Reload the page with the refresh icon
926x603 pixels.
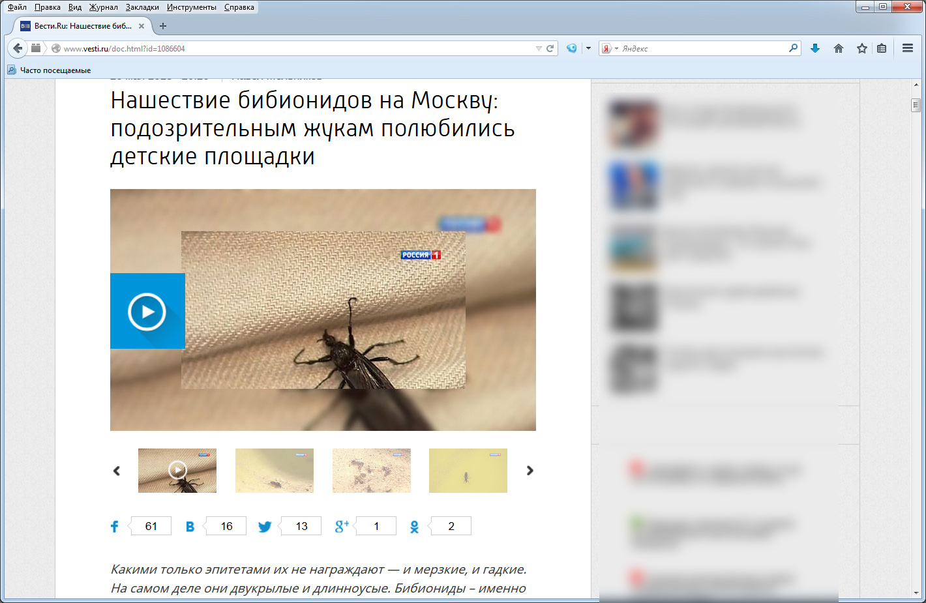[x=550, y=48]
